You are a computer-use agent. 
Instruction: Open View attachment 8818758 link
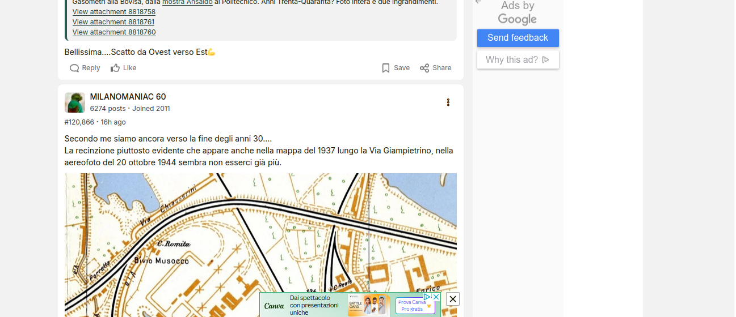113,12
